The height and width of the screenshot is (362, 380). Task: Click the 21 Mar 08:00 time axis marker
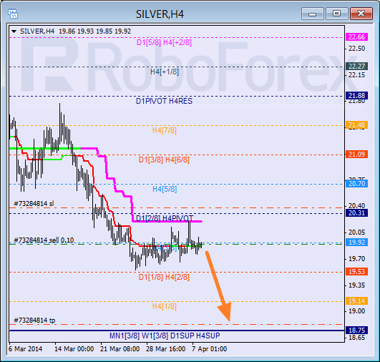coord(120,348)
